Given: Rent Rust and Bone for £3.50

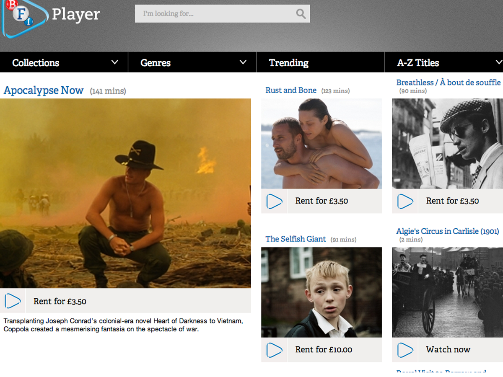Looking at the screenshot, I should (322, 201).
